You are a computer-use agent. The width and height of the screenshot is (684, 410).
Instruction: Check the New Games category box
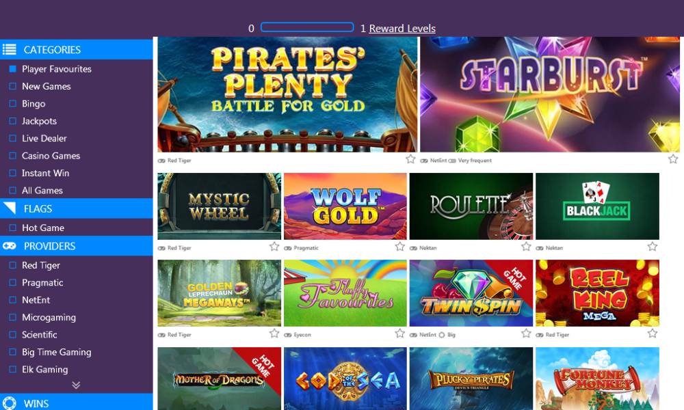[12, 86]
